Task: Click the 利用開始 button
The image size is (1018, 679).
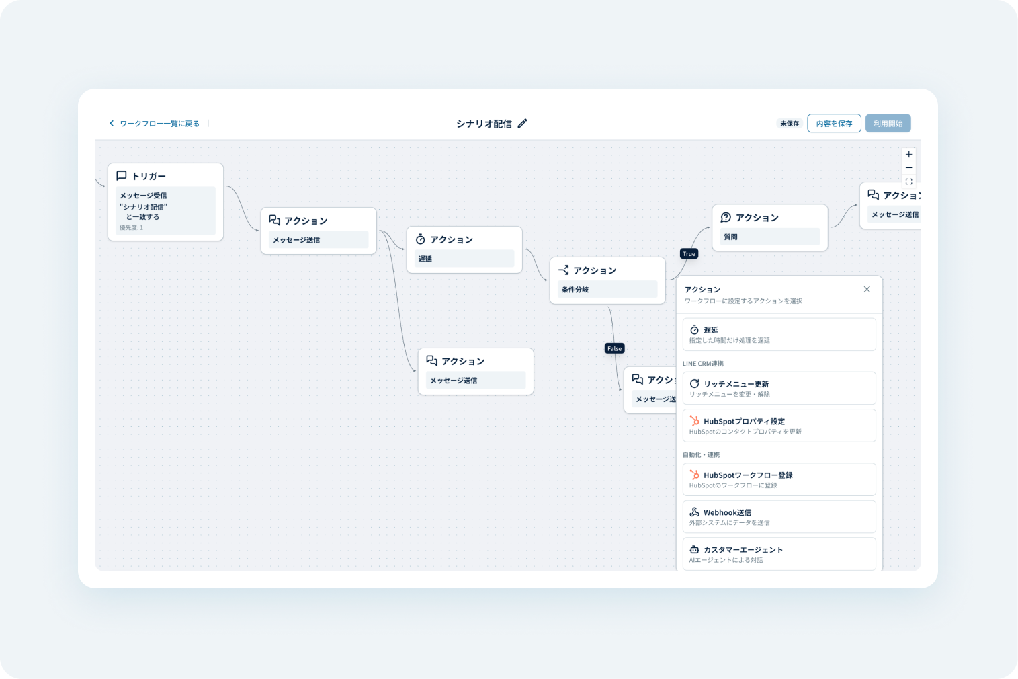Action: [888, 123]
